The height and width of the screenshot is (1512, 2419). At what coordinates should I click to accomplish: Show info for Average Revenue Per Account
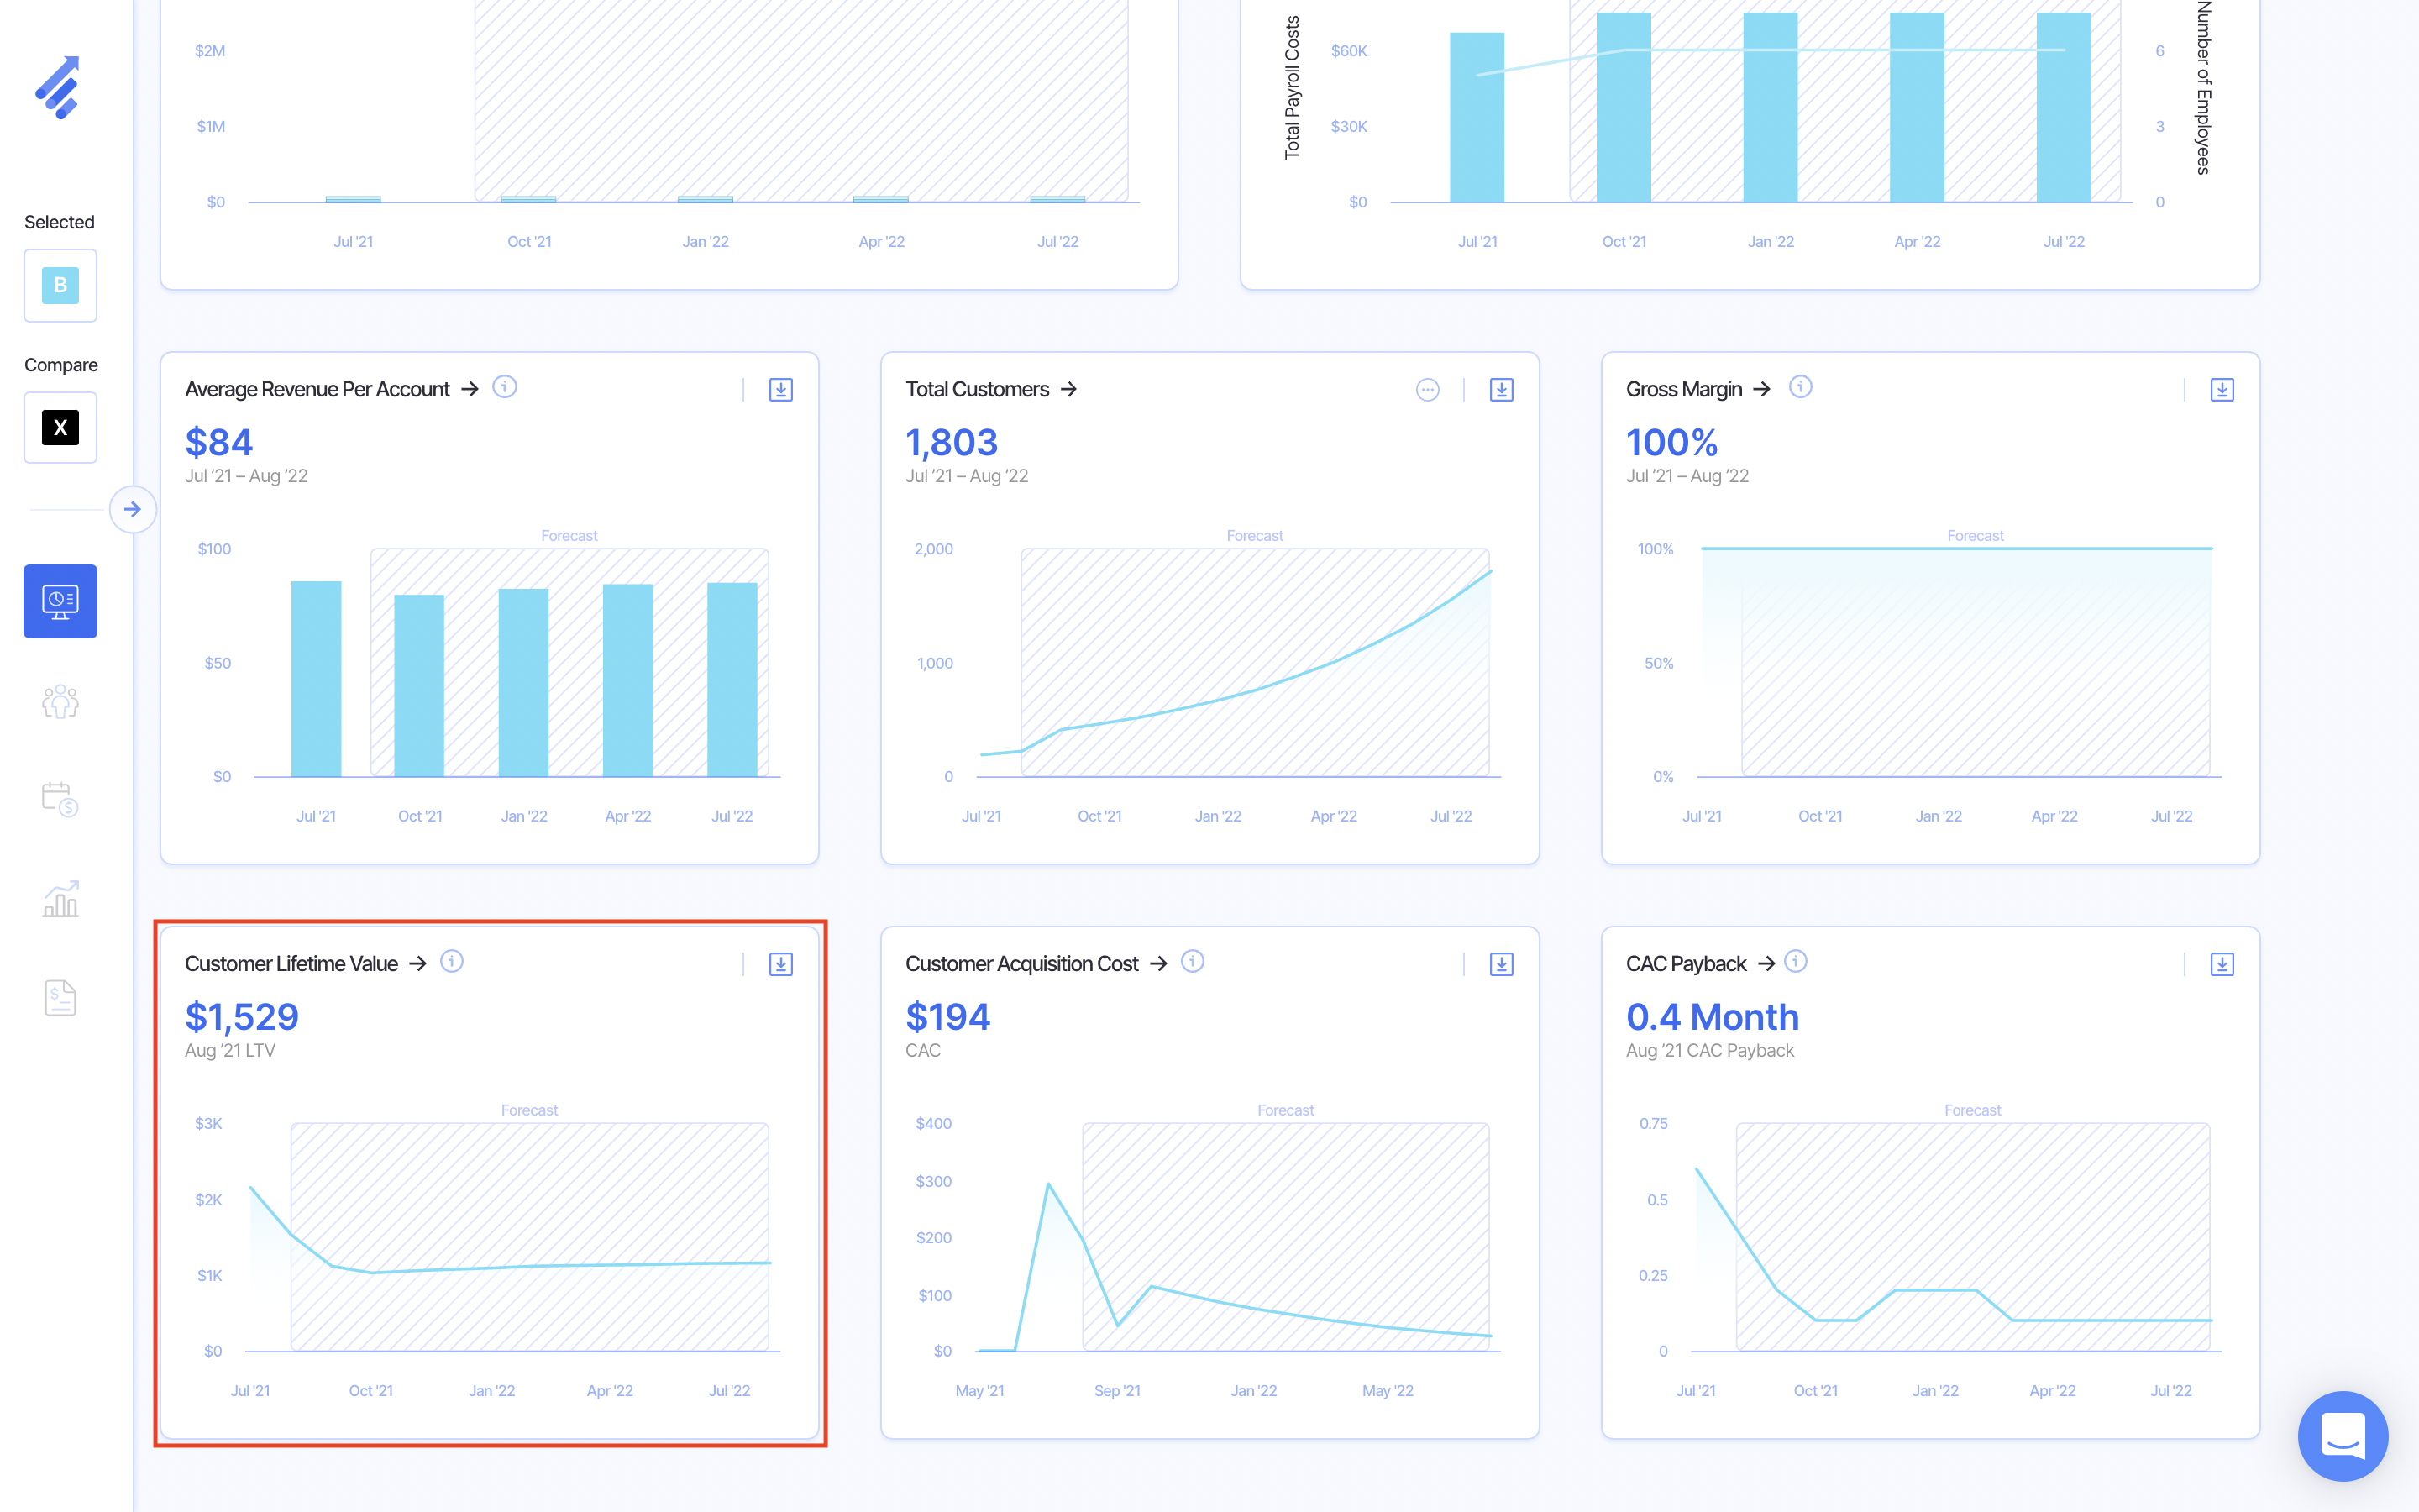tap(505, 387)
